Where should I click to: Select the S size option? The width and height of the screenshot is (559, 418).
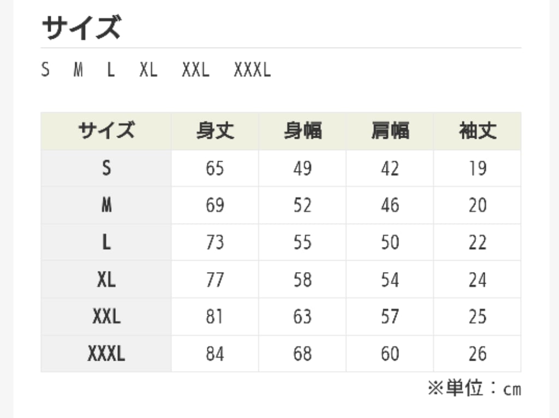coord(45,69)
